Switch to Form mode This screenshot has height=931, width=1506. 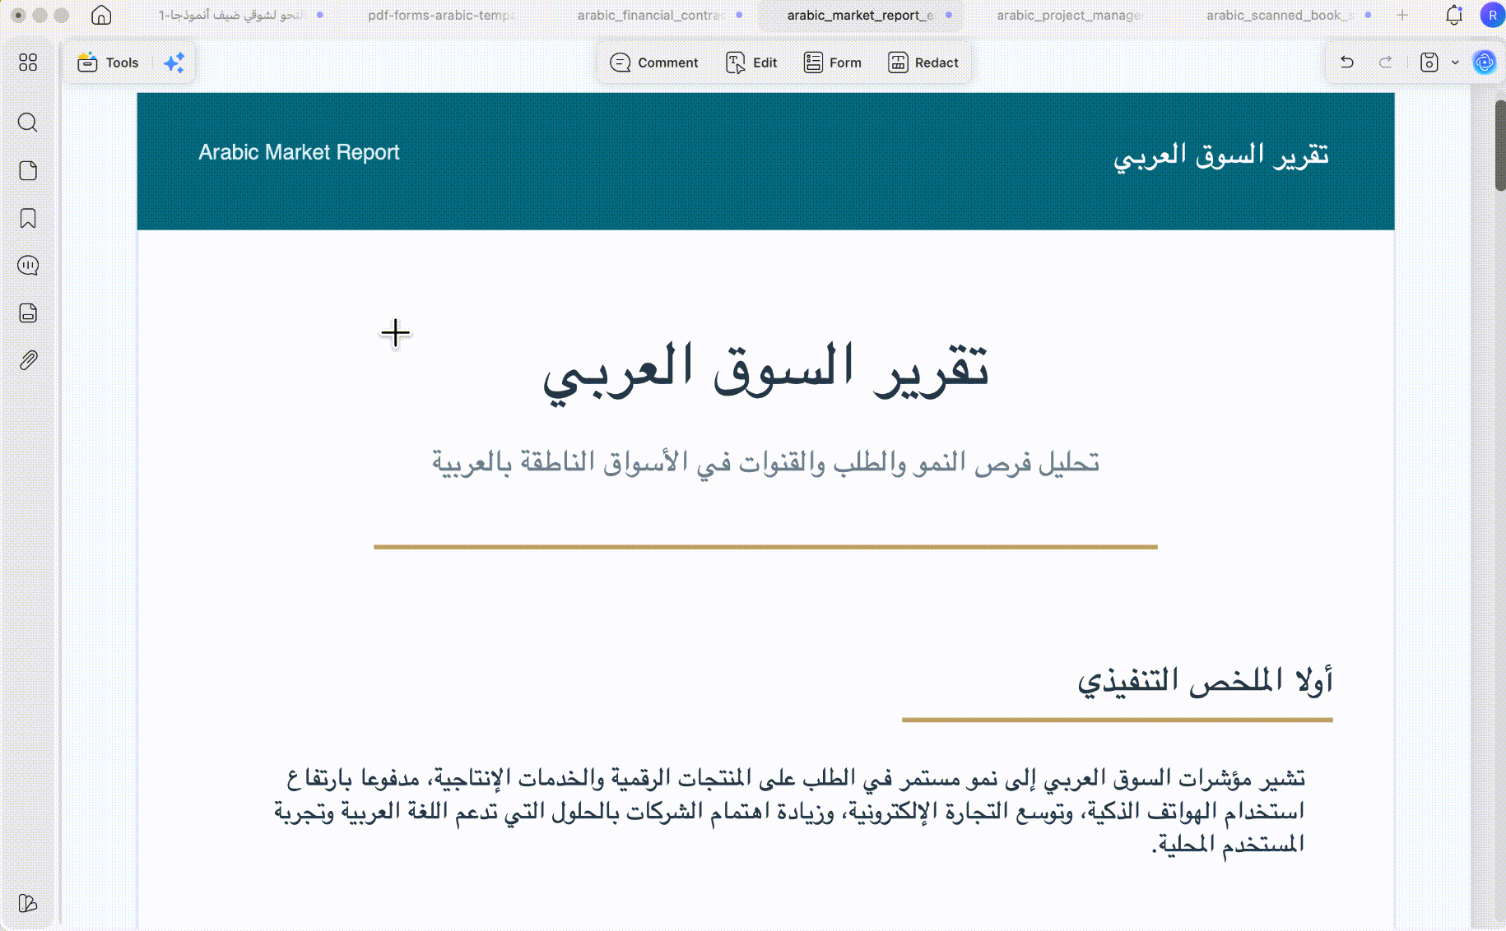click(x=833, y=63)
